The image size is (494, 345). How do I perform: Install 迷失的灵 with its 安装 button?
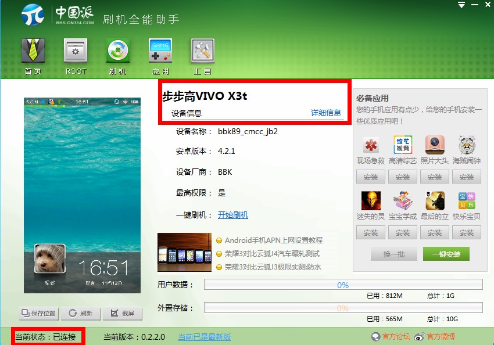371,233
